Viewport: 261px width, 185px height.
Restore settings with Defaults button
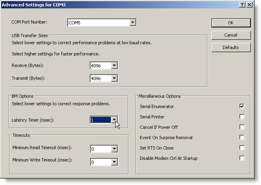click(x=231, y=47)
